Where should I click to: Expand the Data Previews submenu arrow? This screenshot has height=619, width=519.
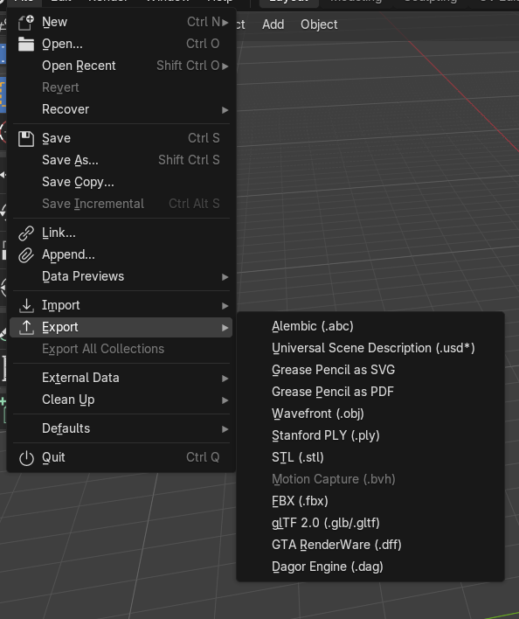[225, 277]
